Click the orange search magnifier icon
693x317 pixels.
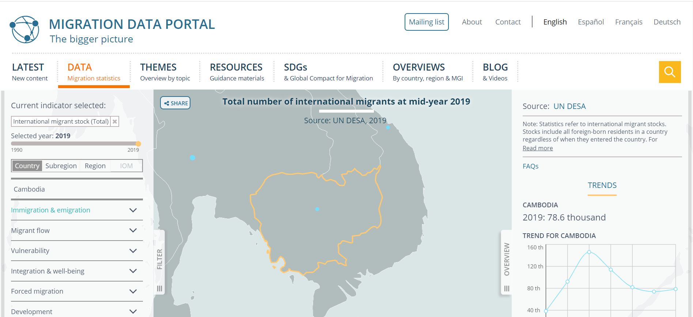click(x=670, y=72)
